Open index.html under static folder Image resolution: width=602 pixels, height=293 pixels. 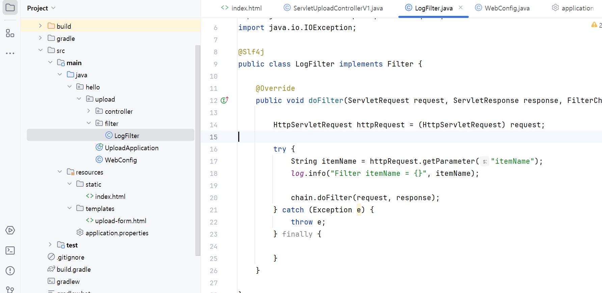tap(110, 196)
